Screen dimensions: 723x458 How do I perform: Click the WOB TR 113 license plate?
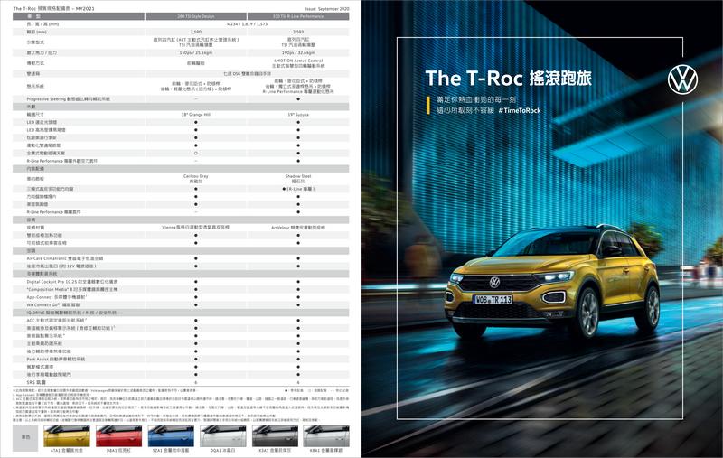[x=493, y=300]
